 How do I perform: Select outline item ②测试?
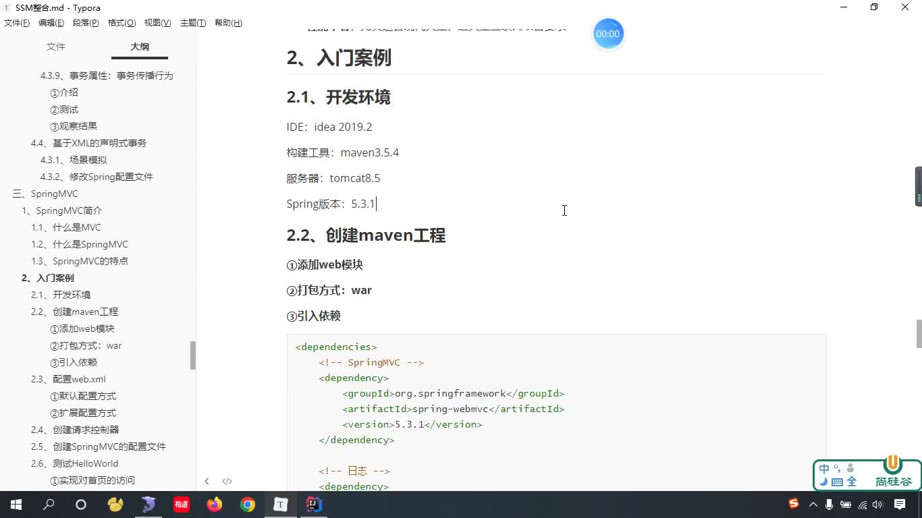pyautogui.click(x=64, y=109)
